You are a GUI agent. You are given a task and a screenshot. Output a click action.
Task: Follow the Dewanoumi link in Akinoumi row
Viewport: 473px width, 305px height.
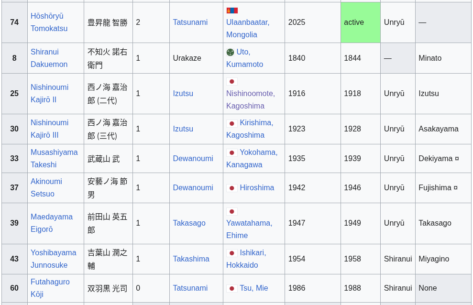[x=193, y=187]
